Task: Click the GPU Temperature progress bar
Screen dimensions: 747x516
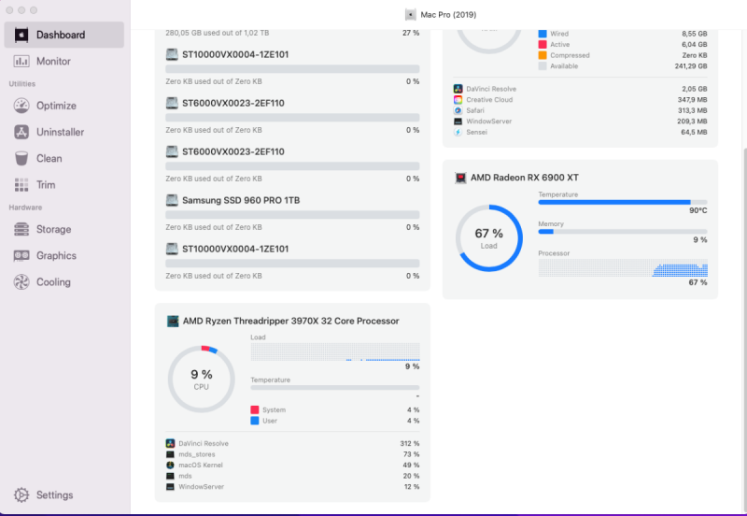Action: 622,202
